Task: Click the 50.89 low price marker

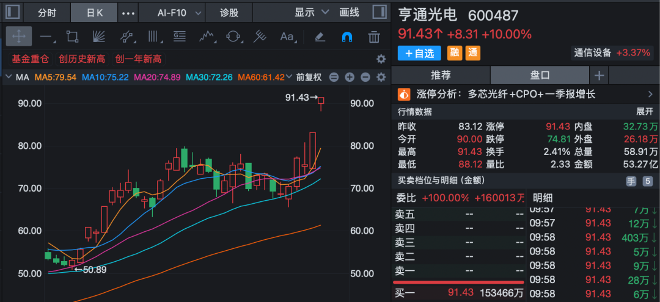Action: click(90, 270)
